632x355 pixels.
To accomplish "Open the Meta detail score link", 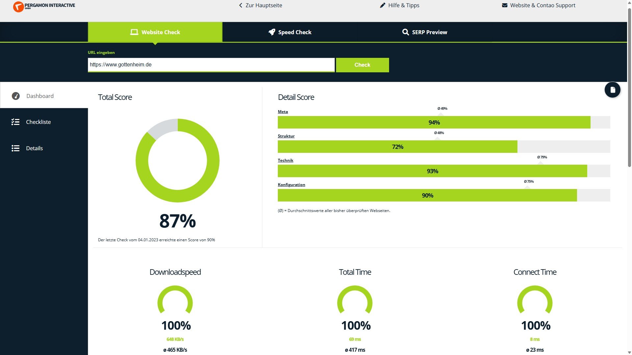I will [x=283, y=112].
